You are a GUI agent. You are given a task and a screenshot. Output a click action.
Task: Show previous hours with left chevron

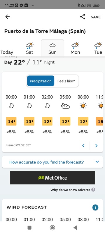pyautogui.click(x=83, y=145)
